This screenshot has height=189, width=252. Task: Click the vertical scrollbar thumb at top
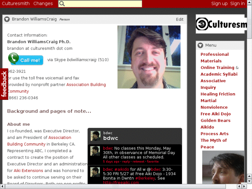point(250,21)
